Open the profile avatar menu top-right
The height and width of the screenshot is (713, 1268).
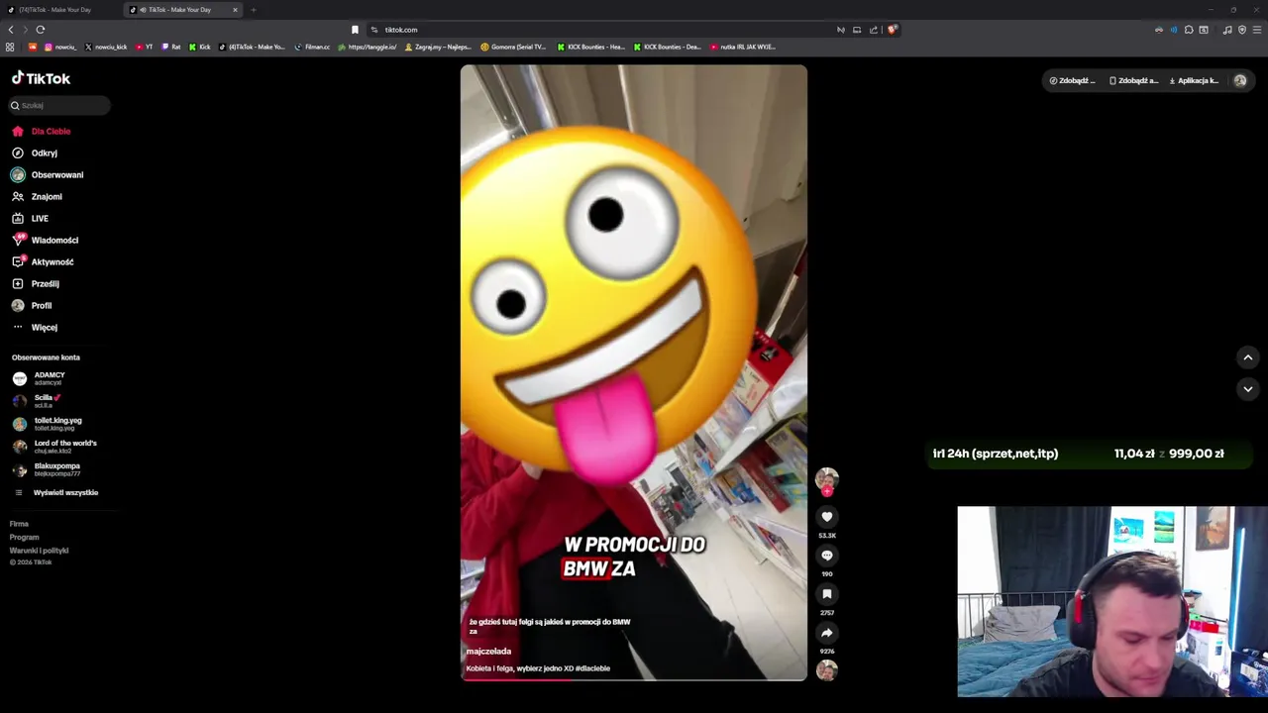click(1240, 80)
